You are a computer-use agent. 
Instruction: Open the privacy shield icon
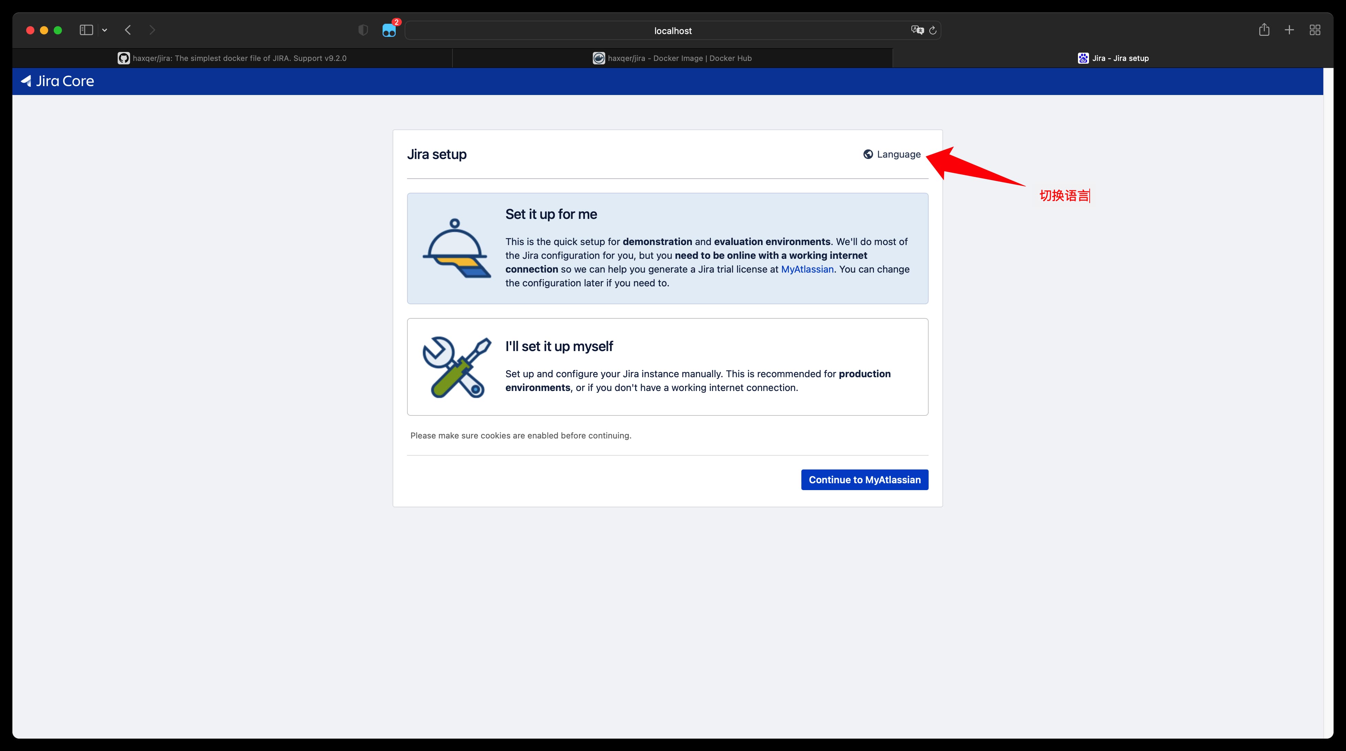[x=363, y=30]
